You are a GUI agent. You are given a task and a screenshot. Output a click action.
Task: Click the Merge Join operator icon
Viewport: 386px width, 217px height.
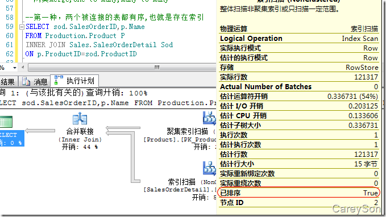(80, 119)
